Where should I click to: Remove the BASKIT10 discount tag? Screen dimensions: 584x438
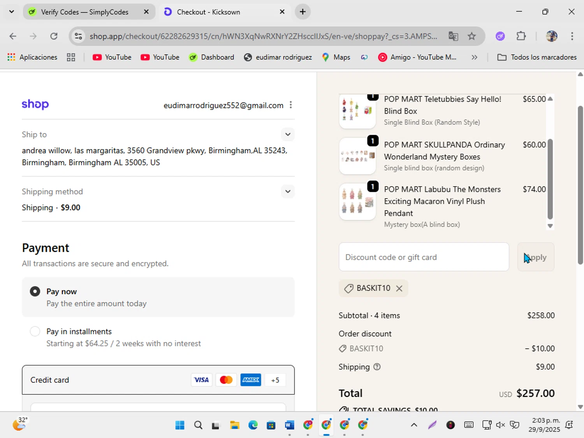click(x=399, y=288)
